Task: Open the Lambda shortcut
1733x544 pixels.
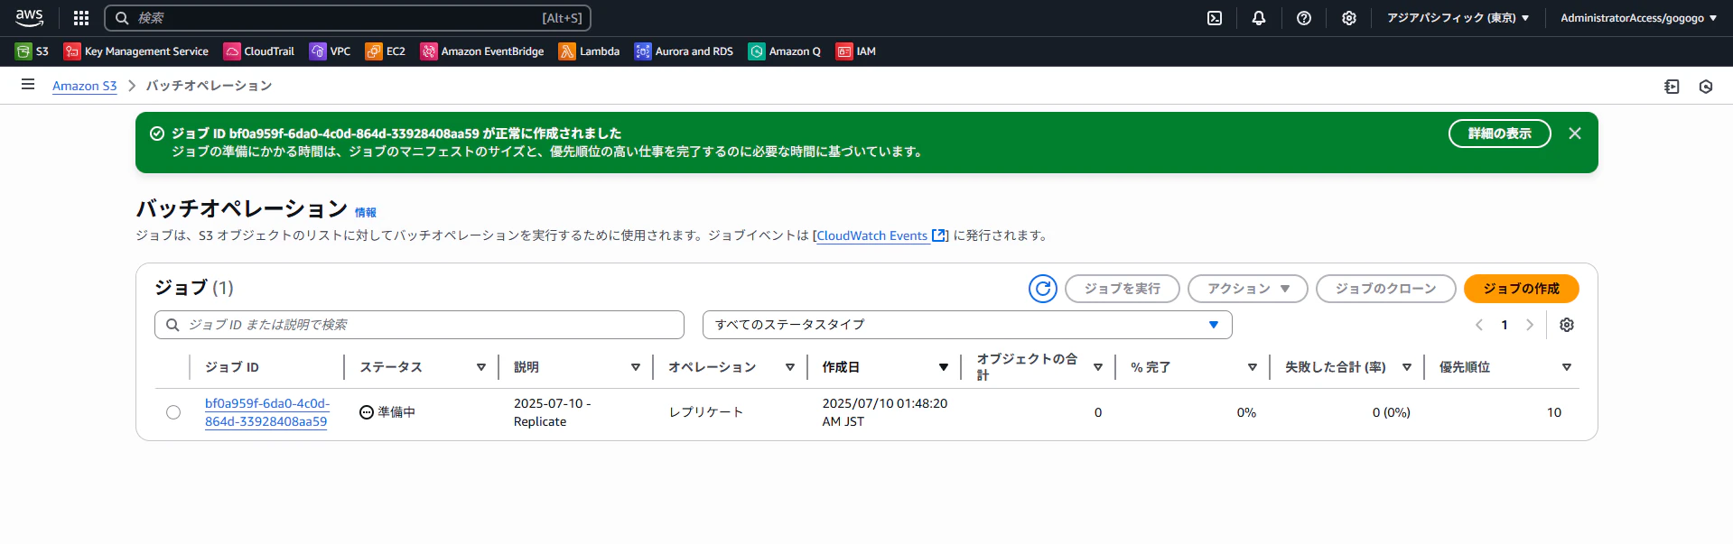Action: click(x=589, y=51)
